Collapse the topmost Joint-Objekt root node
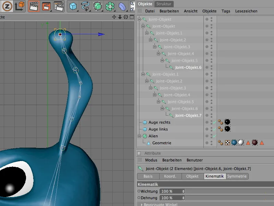 [139, 19]
